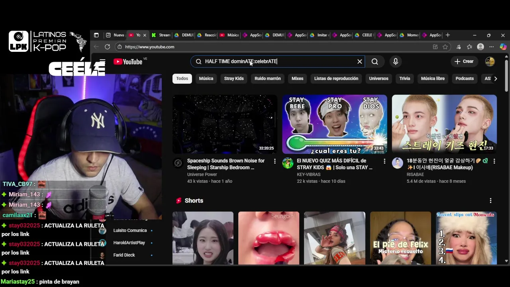
Task: Clear the search box with X
Action: [x=359, y=61]
